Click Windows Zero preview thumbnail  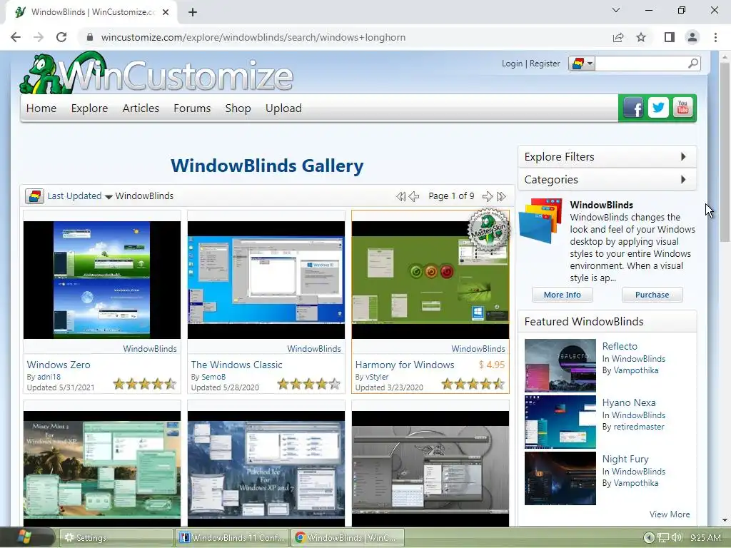click(x=102, y=280)
